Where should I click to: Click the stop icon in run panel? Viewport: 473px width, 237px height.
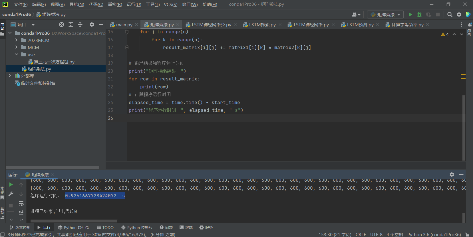11,205
